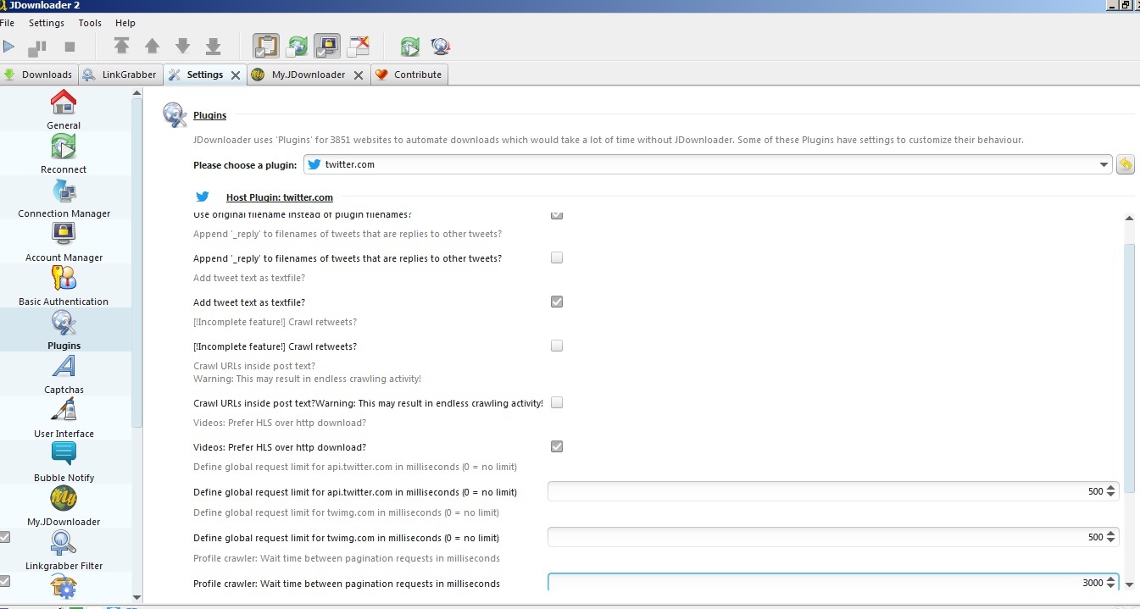
Task: Open User Interface settings
Action: point(64,418)
